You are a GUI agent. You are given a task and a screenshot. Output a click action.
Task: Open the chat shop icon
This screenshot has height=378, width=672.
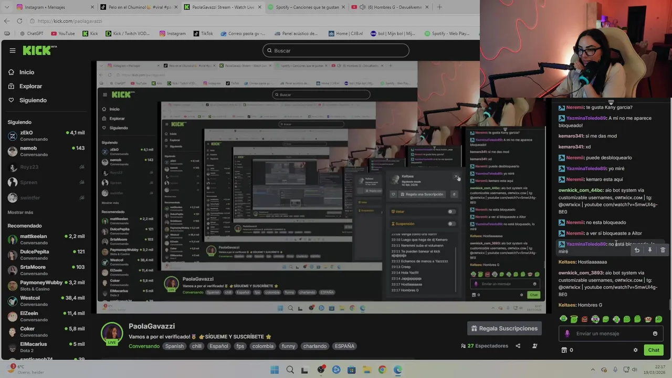point(564,350)
